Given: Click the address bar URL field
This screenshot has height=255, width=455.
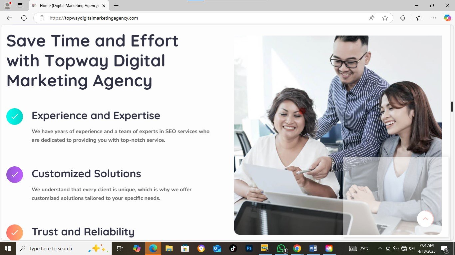Looking at the screenshot, I should pyautogui.click(x=200, y=18).
